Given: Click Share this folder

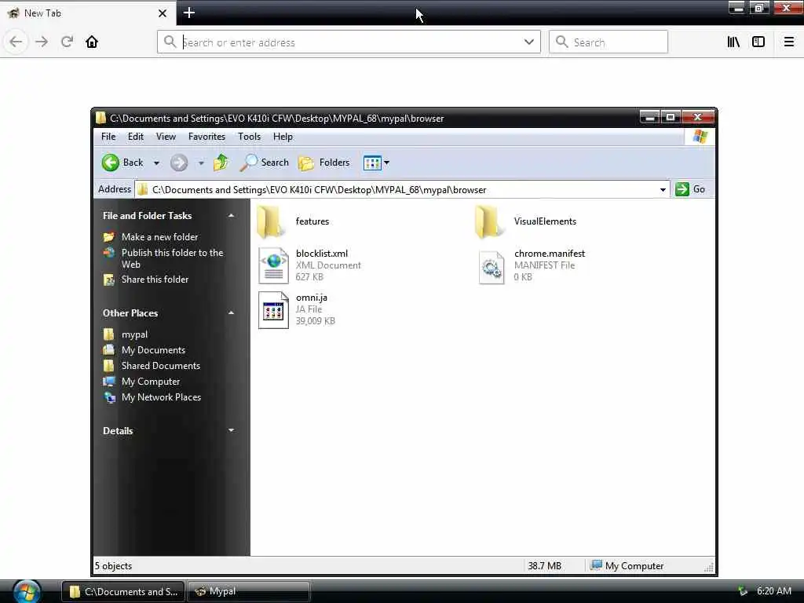Looking at the screenshot, I should click(155, 280).
